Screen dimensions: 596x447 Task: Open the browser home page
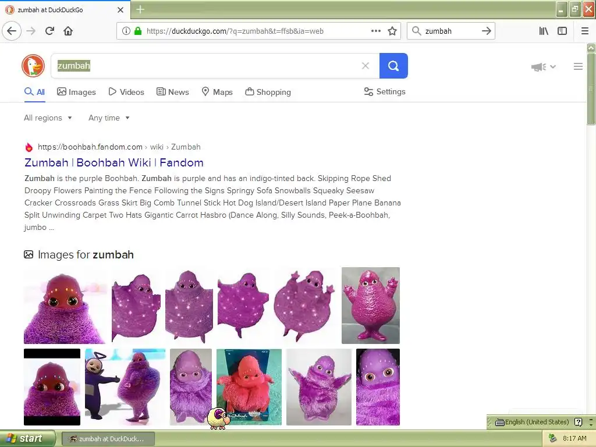click(x=68, y=31)
